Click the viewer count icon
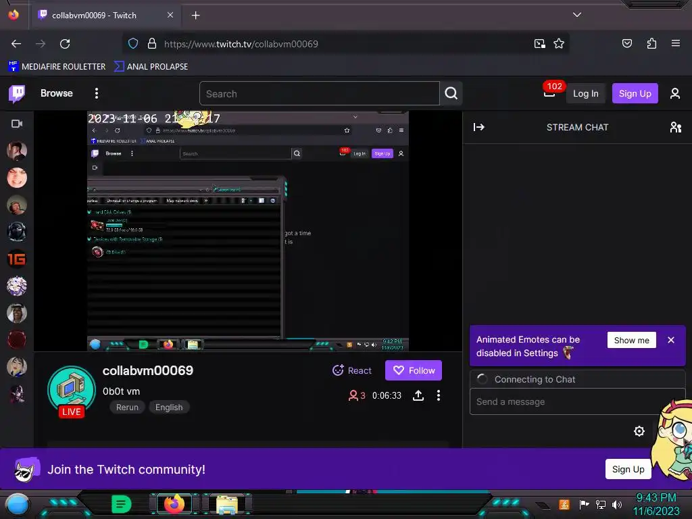 353,395
